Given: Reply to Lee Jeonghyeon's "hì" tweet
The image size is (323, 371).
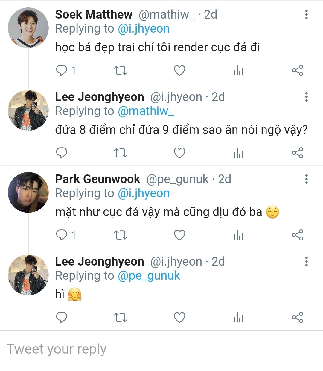Looking at the screenshot, I should [62, 317].
